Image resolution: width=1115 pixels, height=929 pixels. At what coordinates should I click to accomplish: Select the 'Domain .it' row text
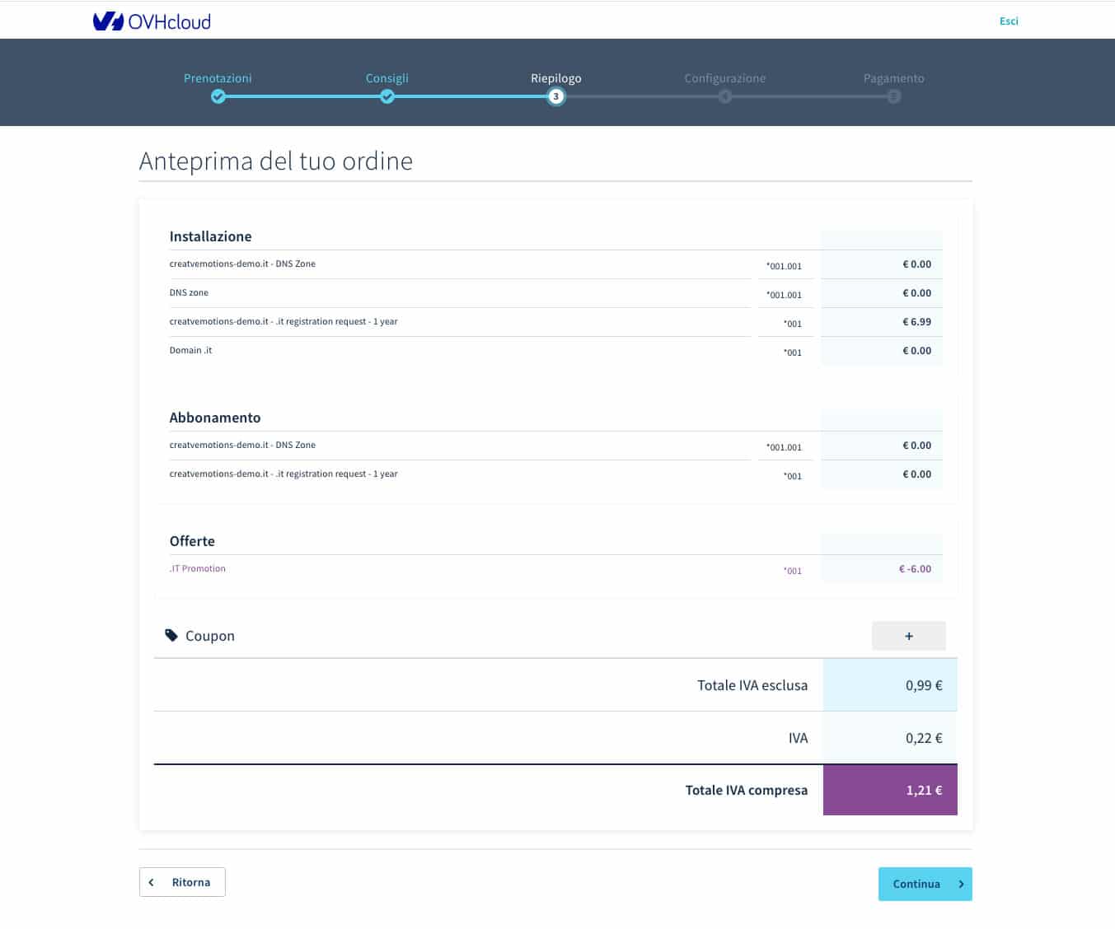coord(190,350)
